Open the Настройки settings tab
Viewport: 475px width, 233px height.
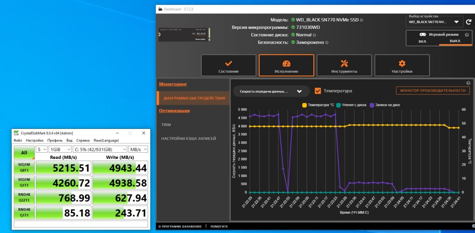pos(402,65)
